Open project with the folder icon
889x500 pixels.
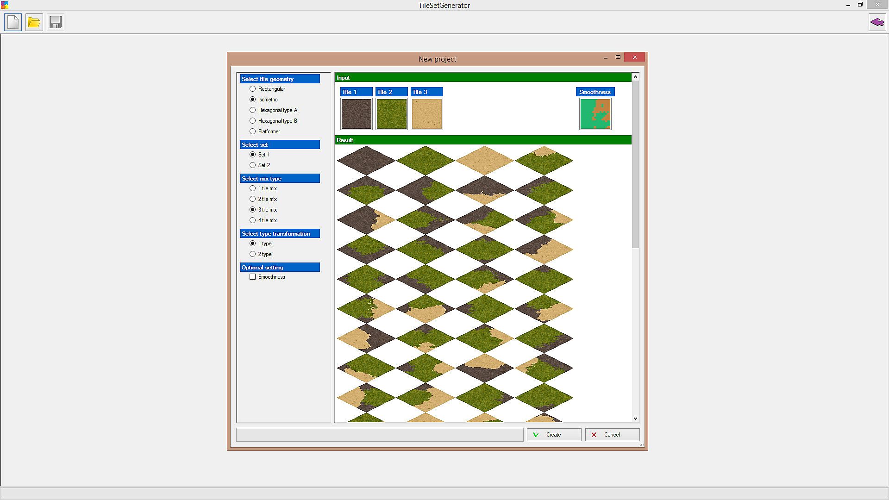coord(34,22)
